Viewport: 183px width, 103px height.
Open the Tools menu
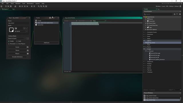pyautogui.click(x=23, y=3)
